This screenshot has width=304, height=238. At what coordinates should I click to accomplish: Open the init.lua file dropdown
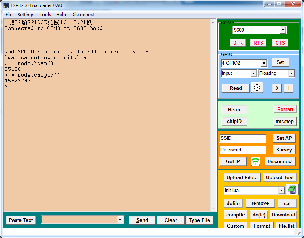280,190
